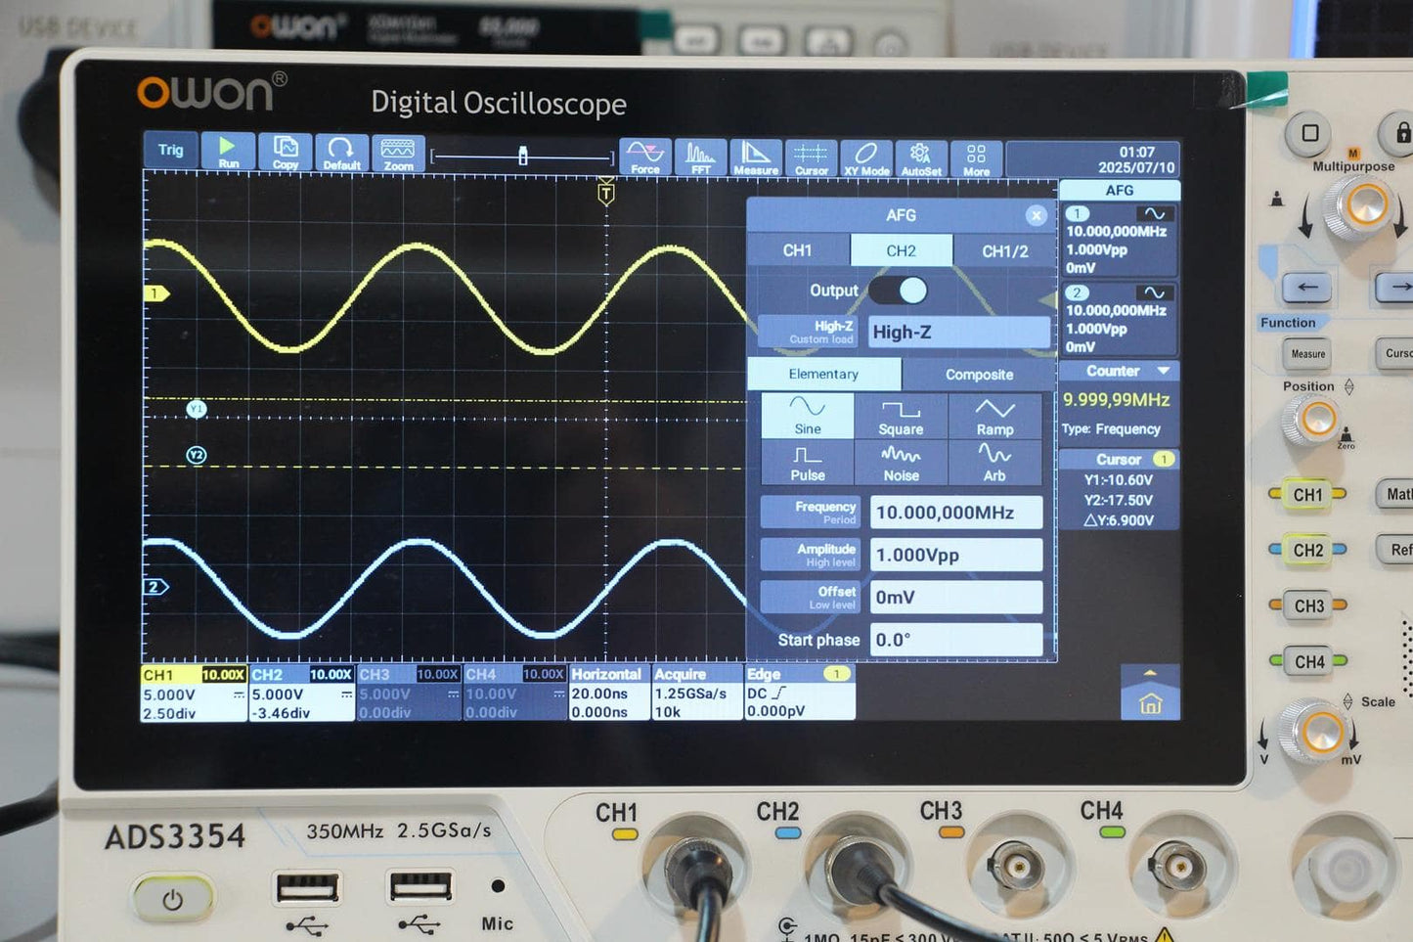Choose the Ramp waveform
1413x942 pixels.
(x=994, y=415)
